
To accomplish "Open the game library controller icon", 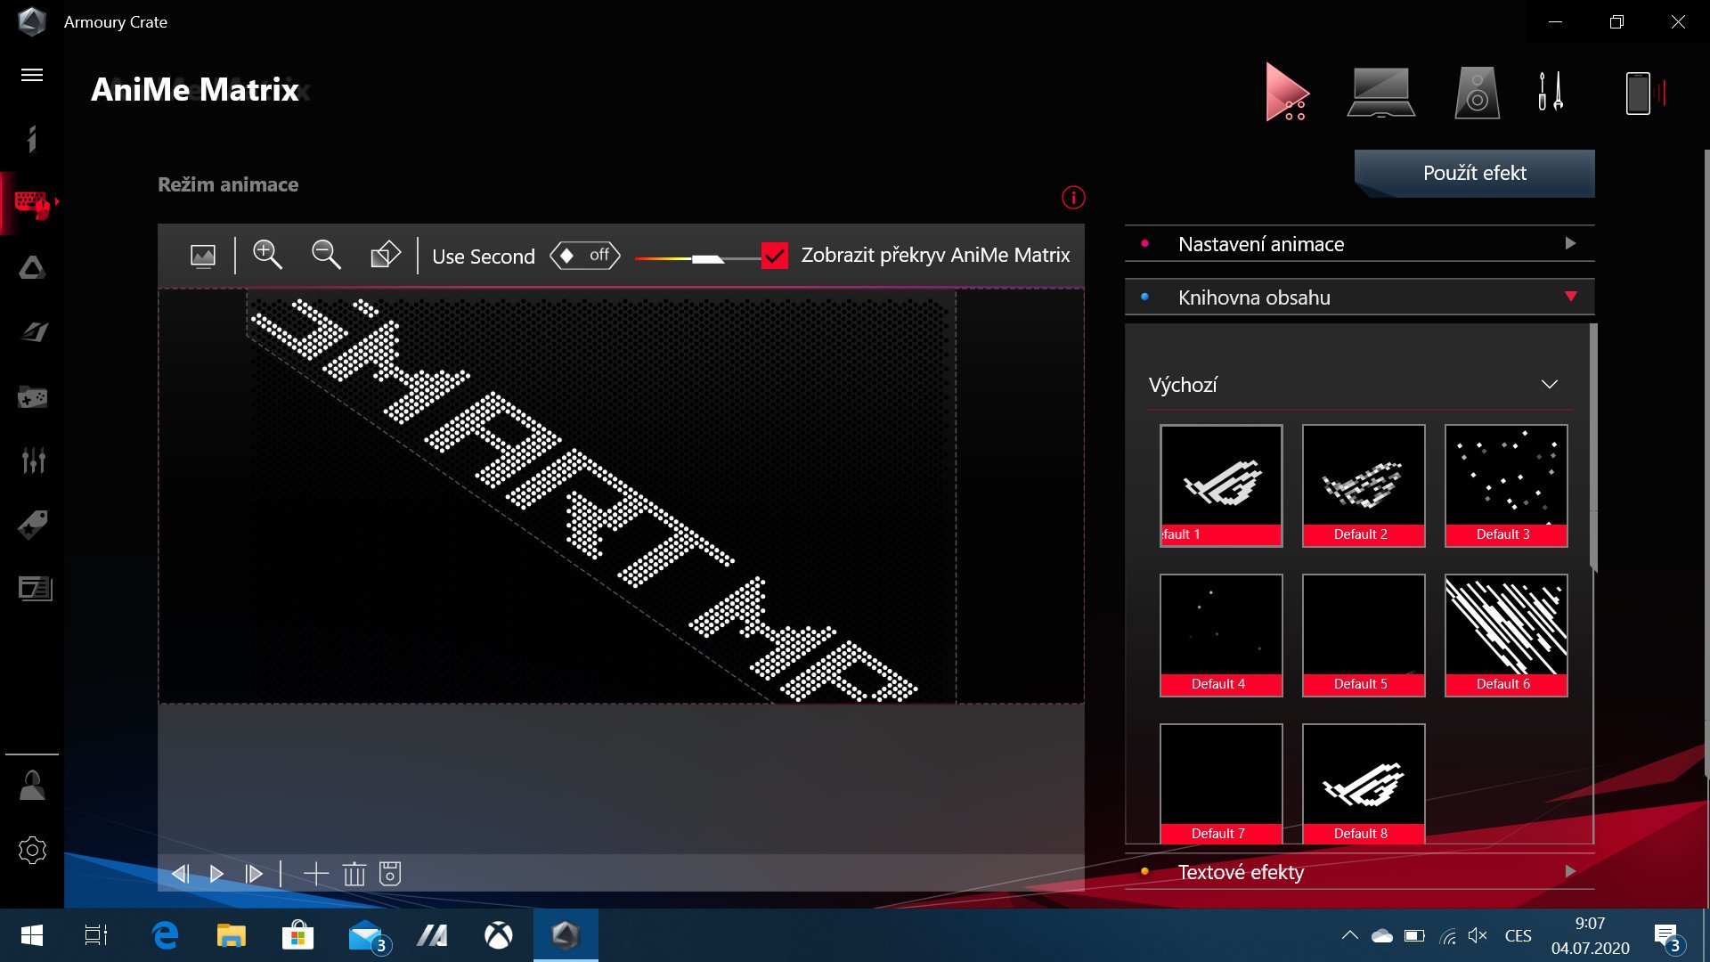I will [32, 396].
